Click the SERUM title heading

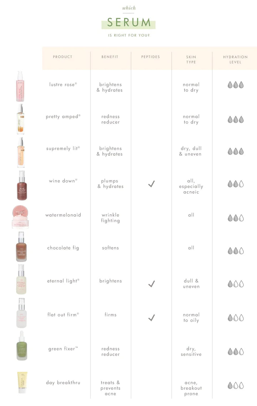point(128,23)
